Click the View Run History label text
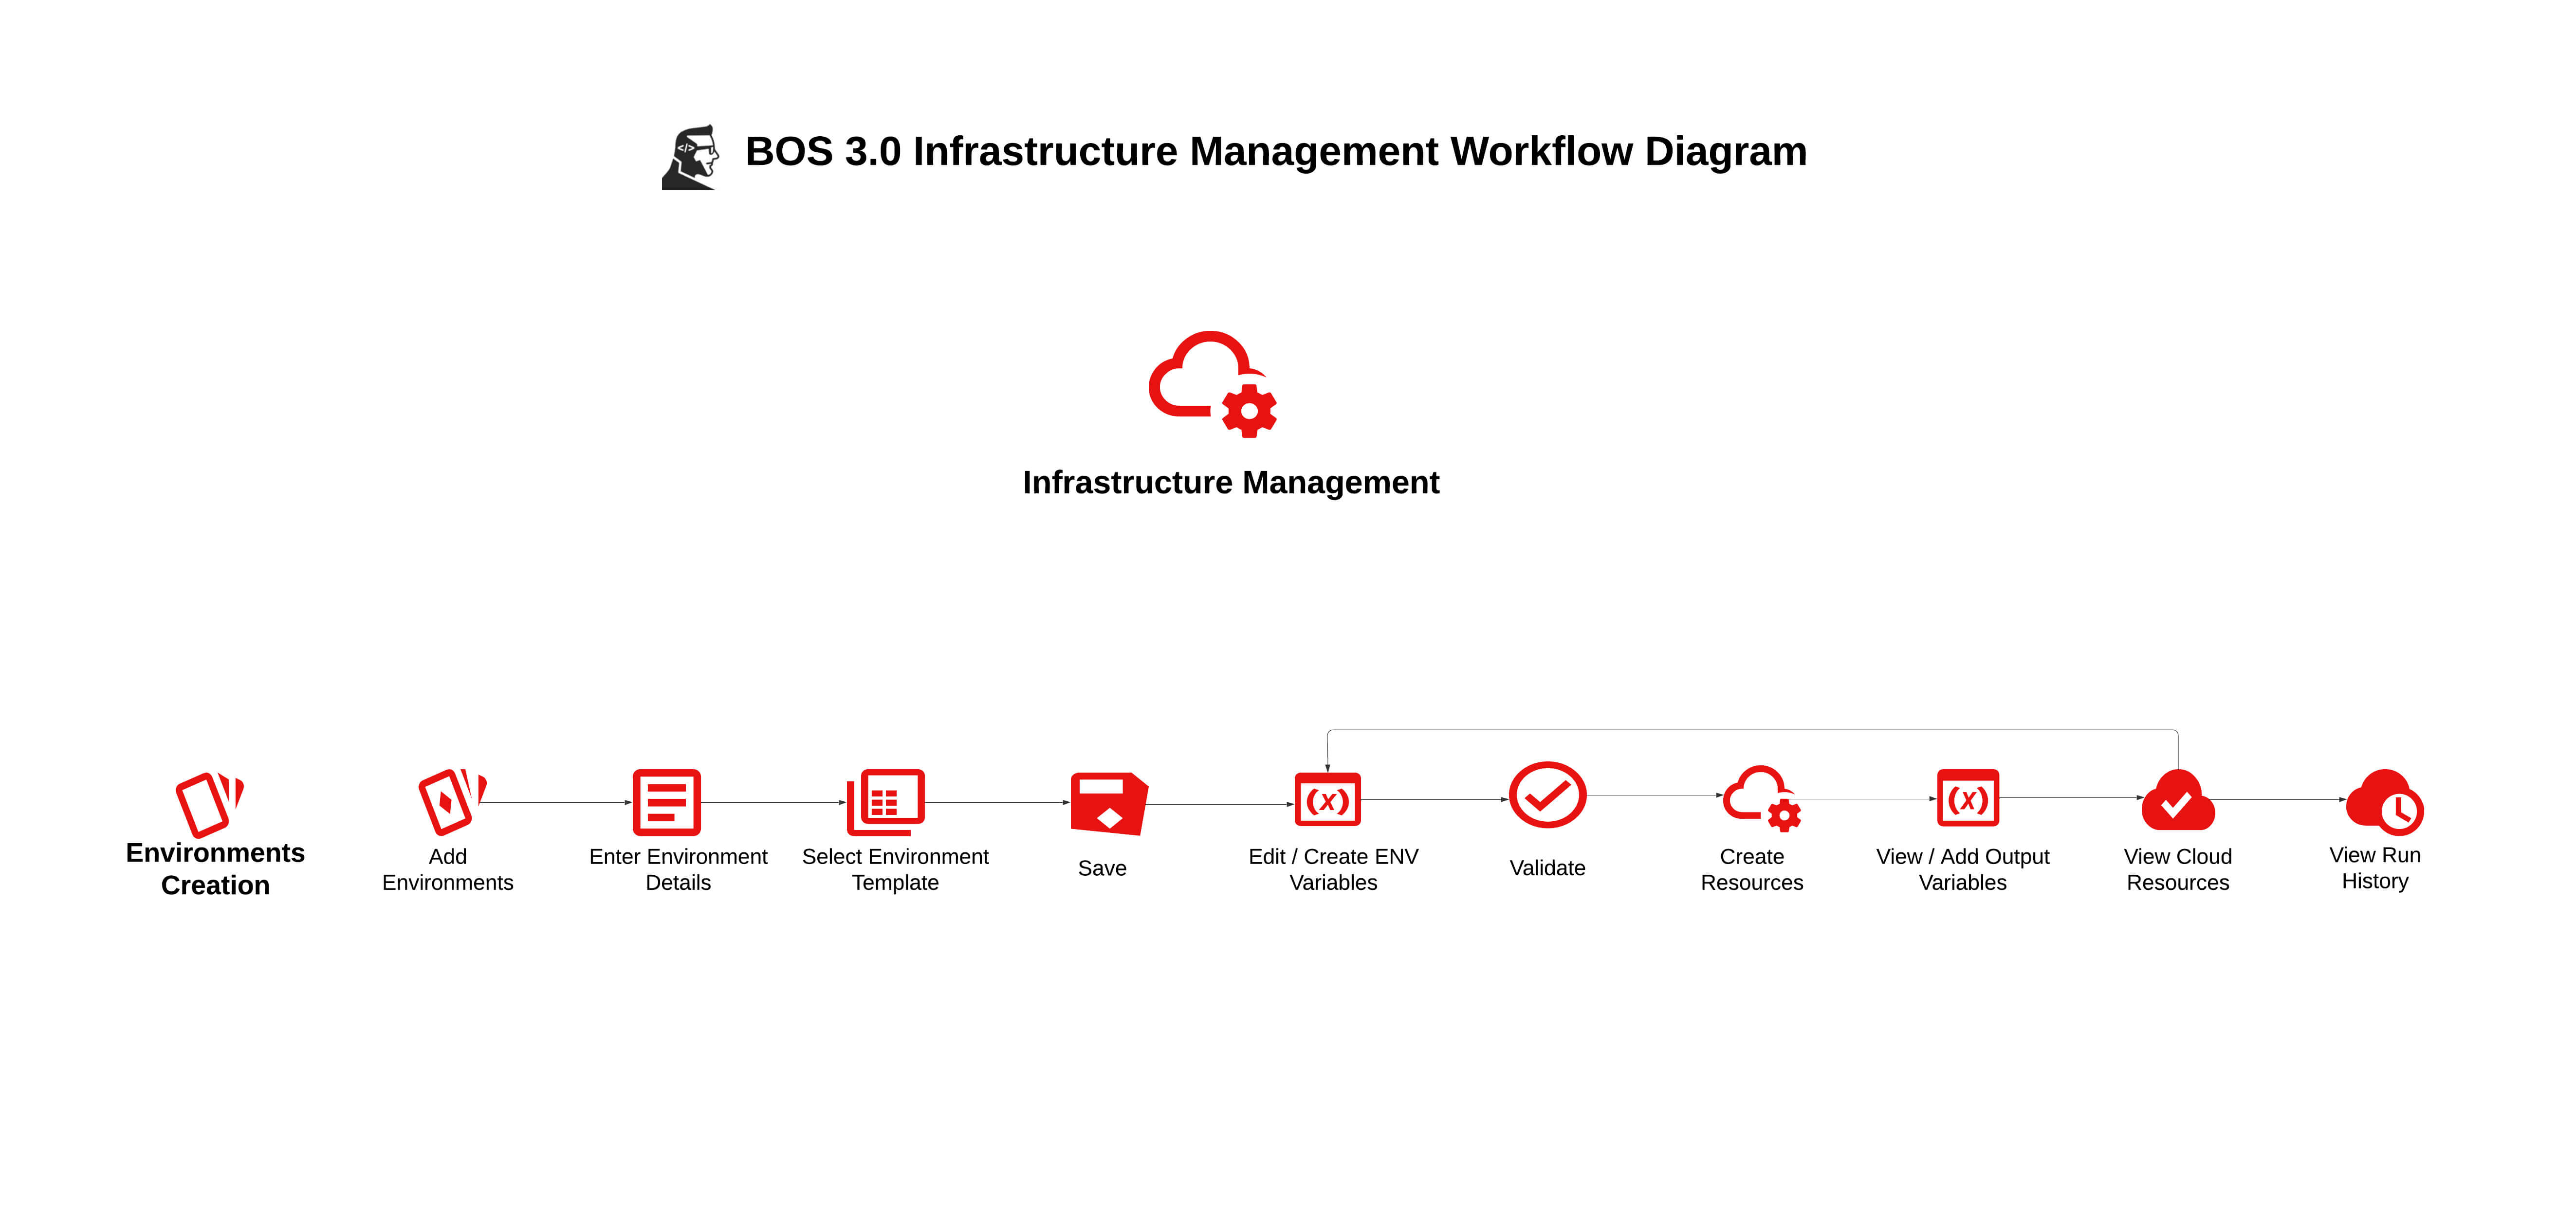The image size is (2576, 1209). pyautogui.click(x=2374, y=867)
